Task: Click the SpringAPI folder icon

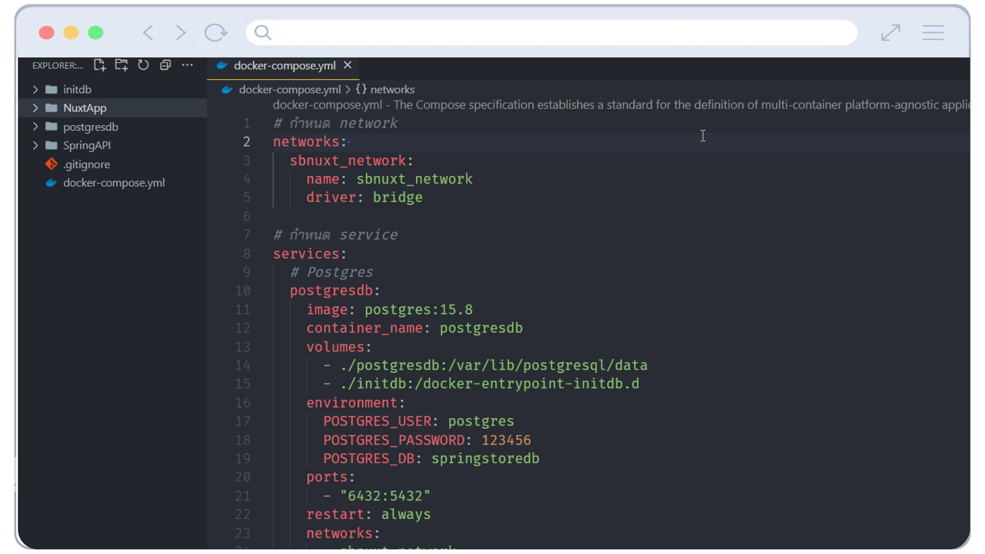Action: point(51,145)
